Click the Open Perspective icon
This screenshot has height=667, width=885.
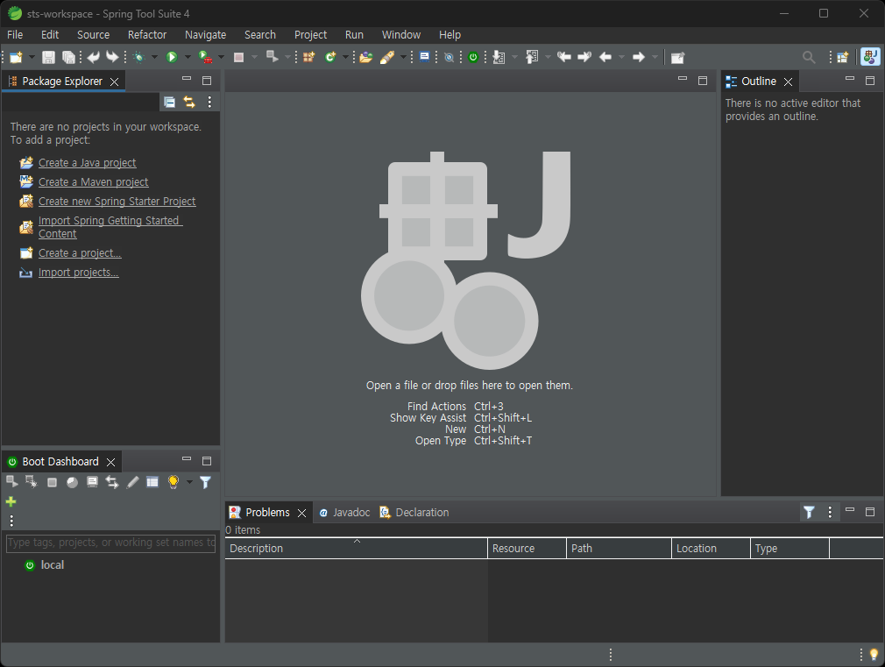tap(843, 57)
